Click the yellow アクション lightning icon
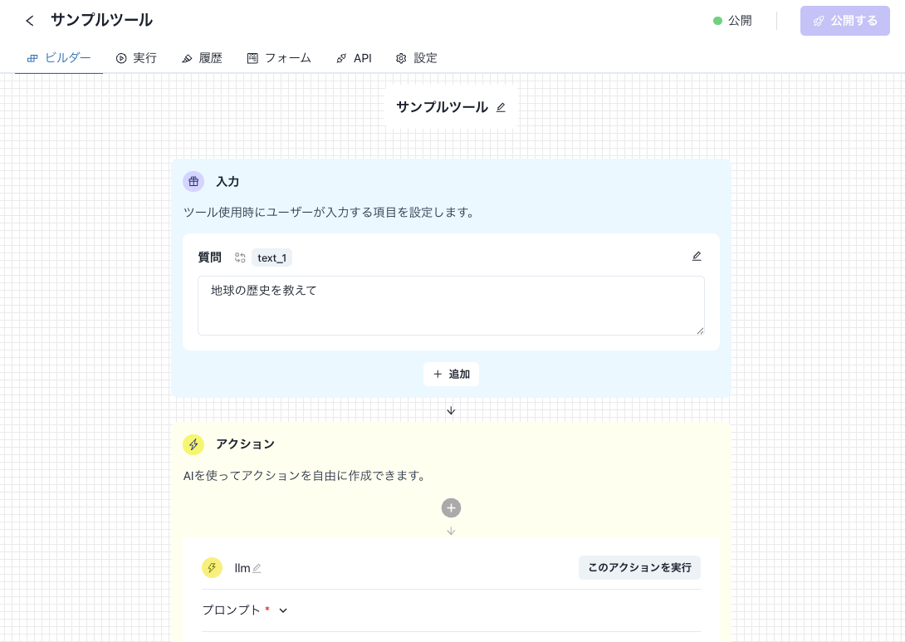The width and height of the screenshot is (905, 642). pyautogui.click(x=193, y=444)
